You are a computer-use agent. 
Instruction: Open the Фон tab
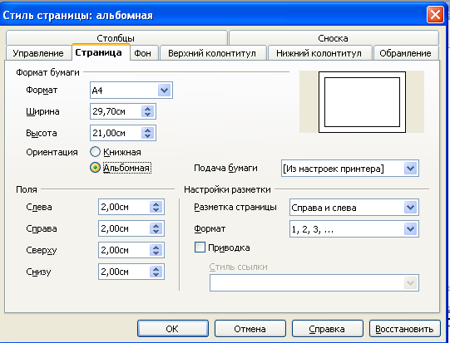tap(142, 53)
